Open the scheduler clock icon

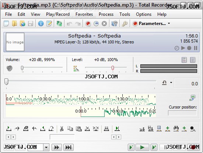(x=96, y=24)
